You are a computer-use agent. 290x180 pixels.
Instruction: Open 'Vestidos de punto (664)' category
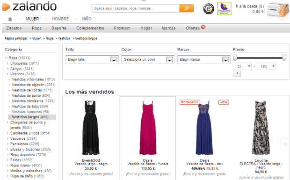coord(31,95)
